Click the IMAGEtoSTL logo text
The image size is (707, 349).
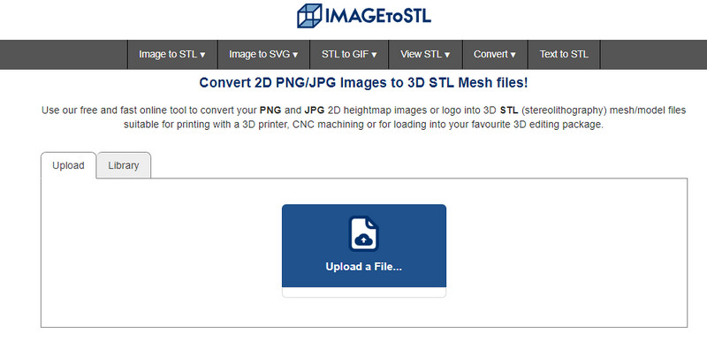[x=377, y=16]
